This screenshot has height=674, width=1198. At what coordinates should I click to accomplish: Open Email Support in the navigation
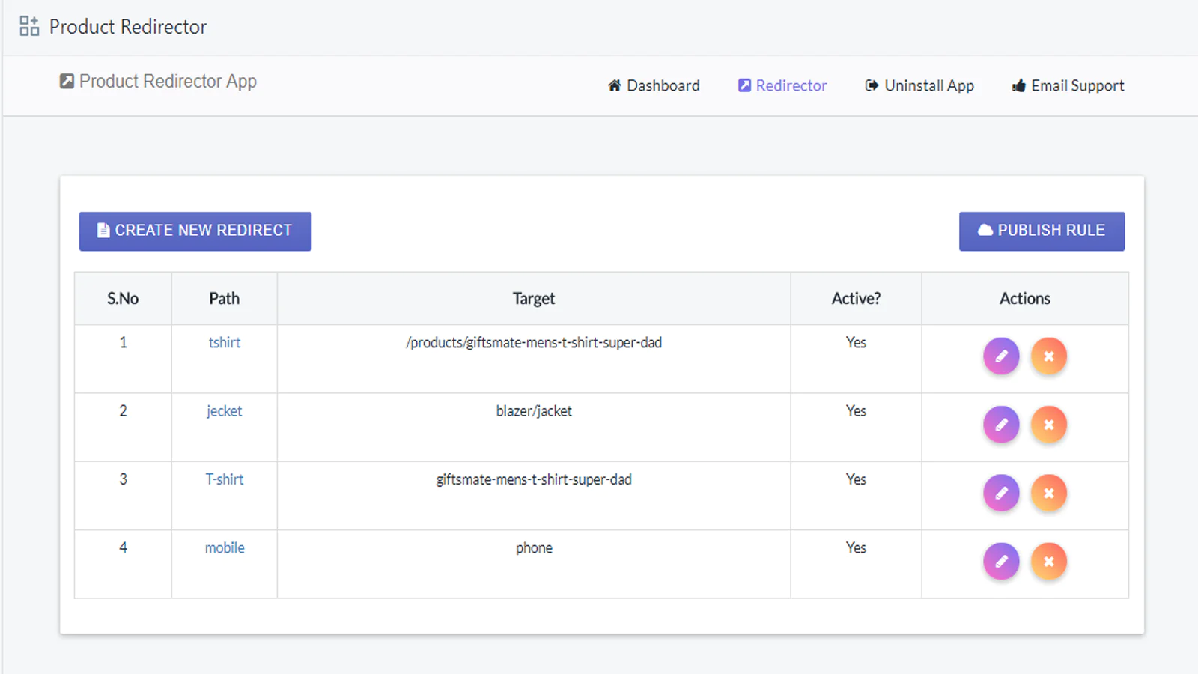(1068, 85)
